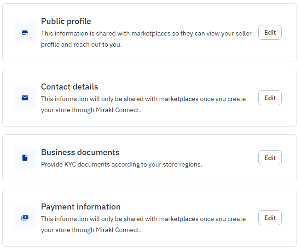Click the KYC documents description text

(x=122, y=164)
